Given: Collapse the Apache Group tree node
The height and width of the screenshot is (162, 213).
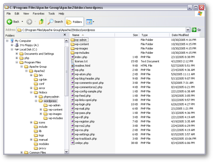Looking at the screenshot, I should tap(22, 67).
